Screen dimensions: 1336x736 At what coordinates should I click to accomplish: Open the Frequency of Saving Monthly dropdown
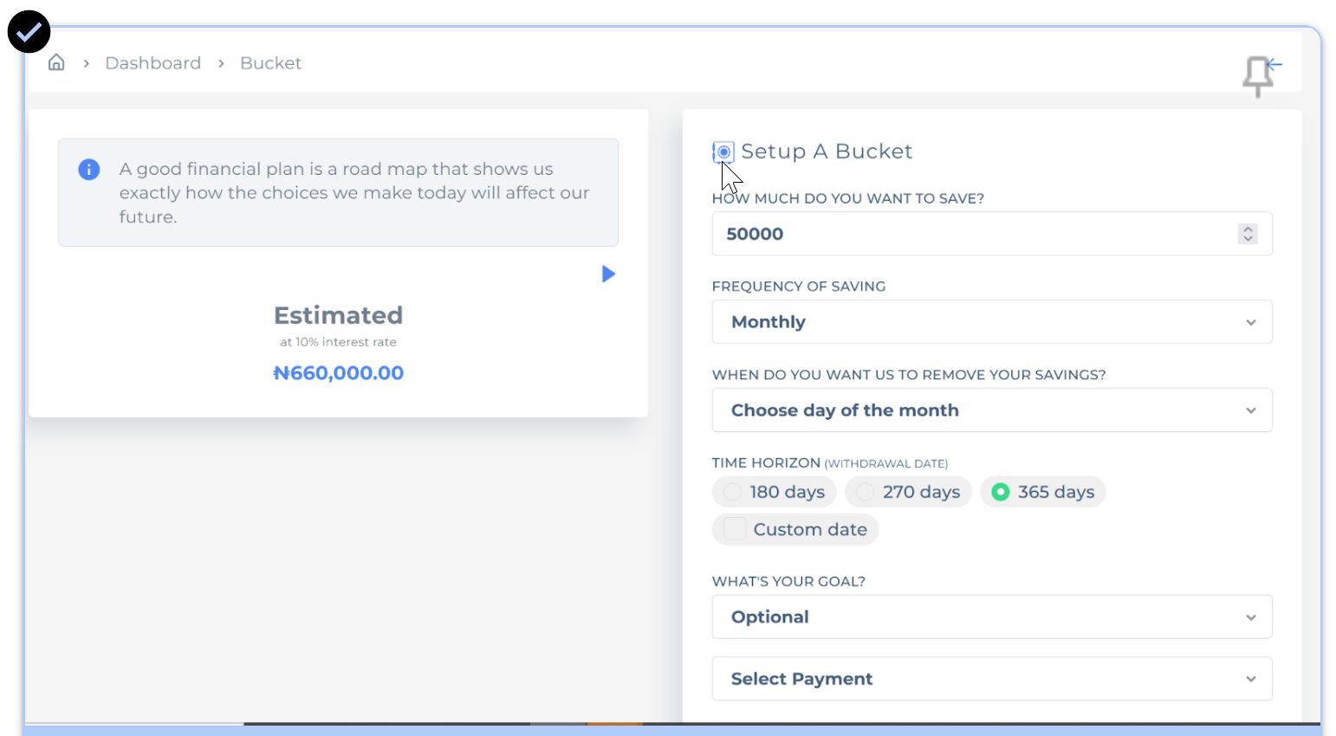[x=991, y=322]
